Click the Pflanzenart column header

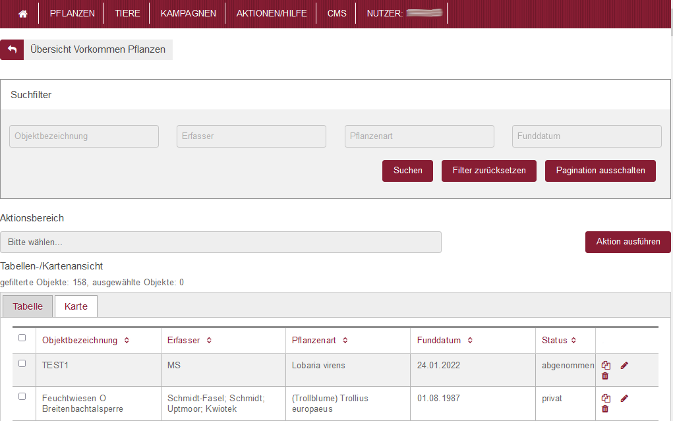[314, 341]
